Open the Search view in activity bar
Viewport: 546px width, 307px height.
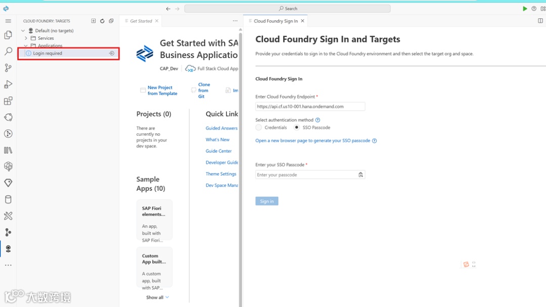tap(8, 52)
